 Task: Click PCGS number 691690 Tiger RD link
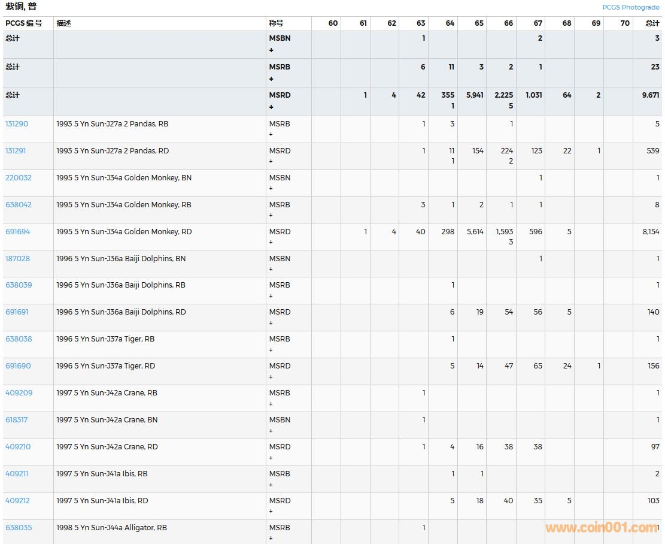tap(18, 366)
